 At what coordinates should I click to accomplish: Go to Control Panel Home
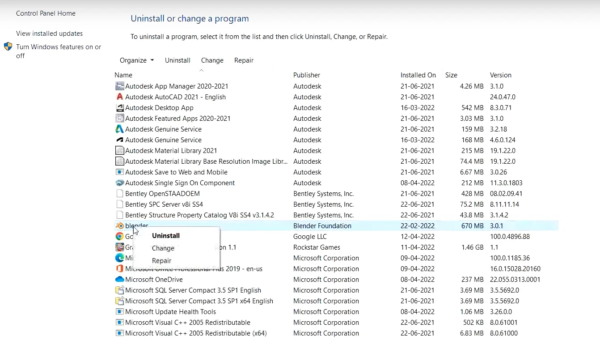(46, 13)
